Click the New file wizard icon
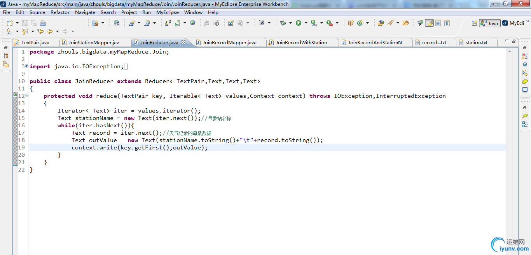The image size is (531, 255). [9, 23]
